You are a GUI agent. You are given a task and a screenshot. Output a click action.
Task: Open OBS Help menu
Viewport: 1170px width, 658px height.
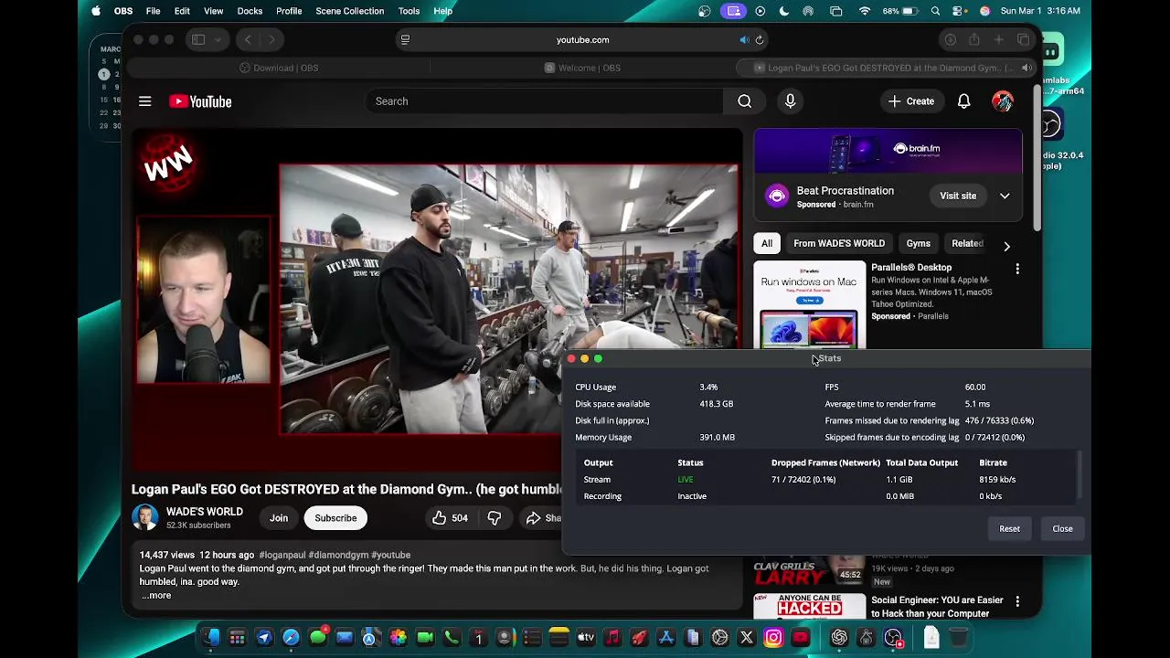pyautogui.click(x=442, y=11)
